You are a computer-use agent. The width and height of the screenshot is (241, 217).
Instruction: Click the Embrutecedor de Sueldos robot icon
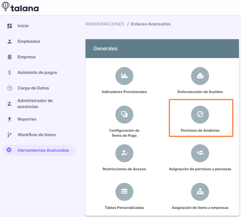(200, 76)
